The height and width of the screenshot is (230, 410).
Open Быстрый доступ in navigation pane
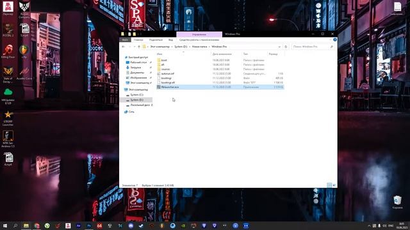pos(138,57)
